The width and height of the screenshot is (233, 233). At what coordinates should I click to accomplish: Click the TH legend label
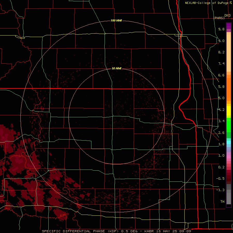click(222, 202)
